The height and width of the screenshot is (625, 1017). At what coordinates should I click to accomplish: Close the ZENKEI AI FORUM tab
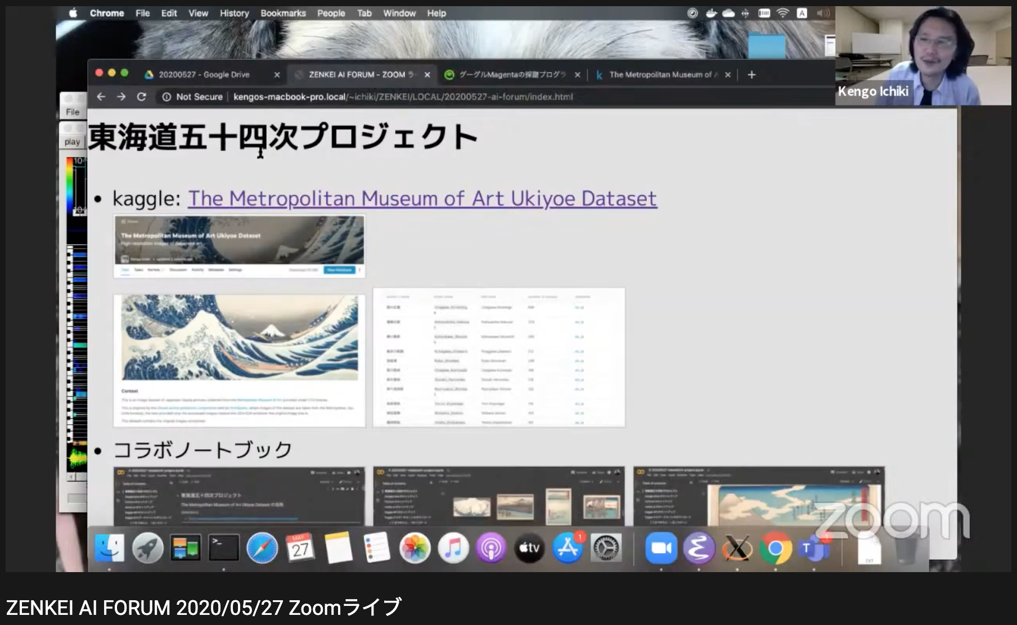[x=427, y=75]
